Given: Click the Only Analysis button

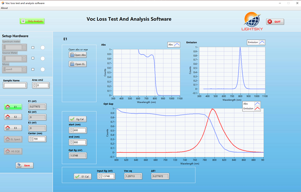Looking at the screenshot, I should pyautogui.click(x=32, y=21).
